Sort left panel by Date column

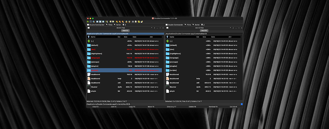134,37
